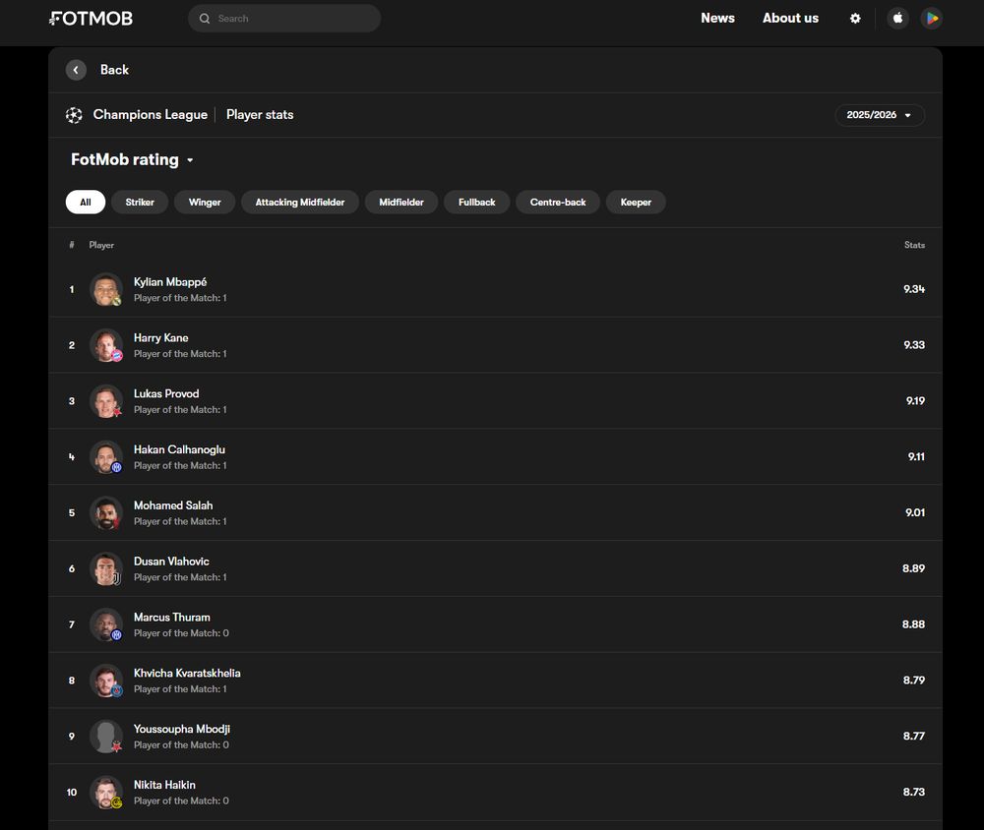984x830 pixels.
Task: Click the 9.11 rating value
Action: [x=916, y=456]
